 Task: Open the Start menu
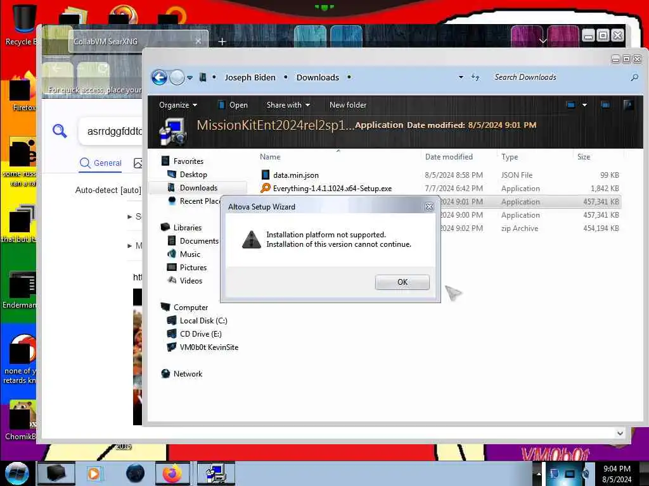(17, 473)
